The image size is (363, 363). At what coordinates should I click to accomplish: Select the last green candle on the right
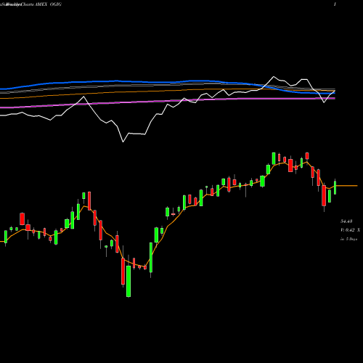[x=335, y=187]
